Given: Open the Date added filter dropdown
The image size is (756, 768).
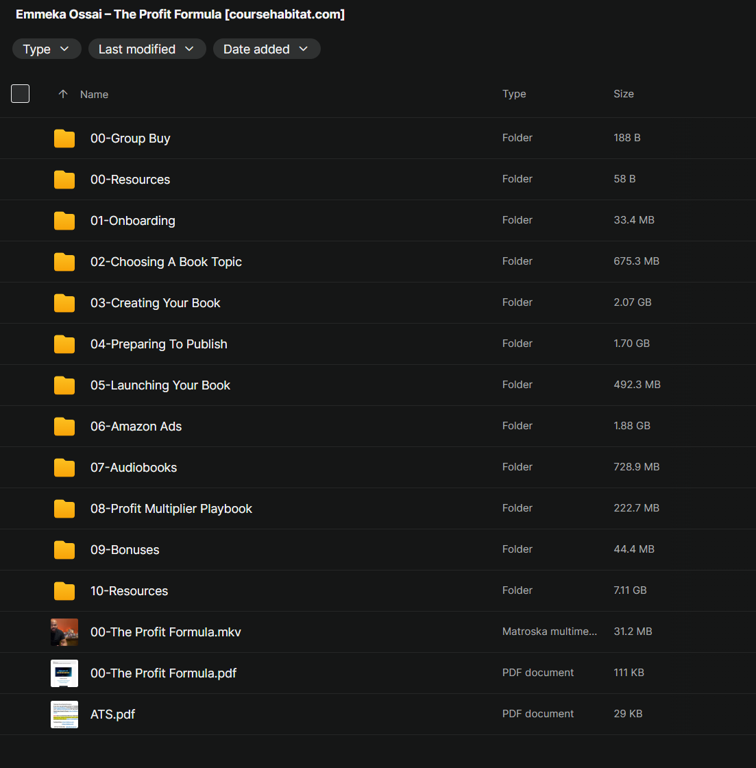Looking at the screenshot, I should click(x=266, y=49).
